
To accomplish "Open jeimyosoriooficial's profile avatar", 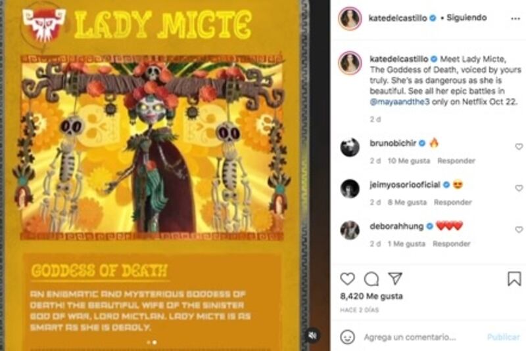I will (350, 188).
